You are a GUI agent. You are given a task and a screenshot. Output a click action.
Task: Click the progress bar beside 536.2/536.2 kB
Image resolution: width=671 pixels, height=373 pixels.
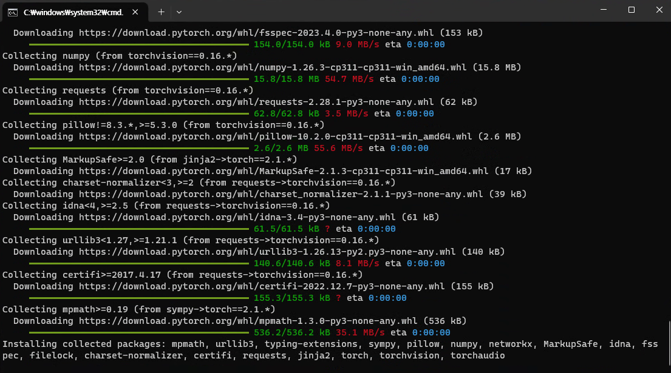pyautogui.click(x=139, y=332)
